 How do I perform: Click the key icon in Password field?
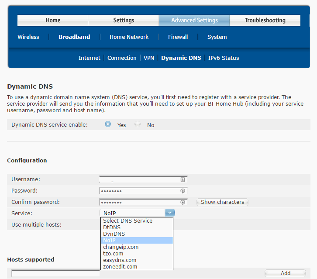click(x=183, y=191)
